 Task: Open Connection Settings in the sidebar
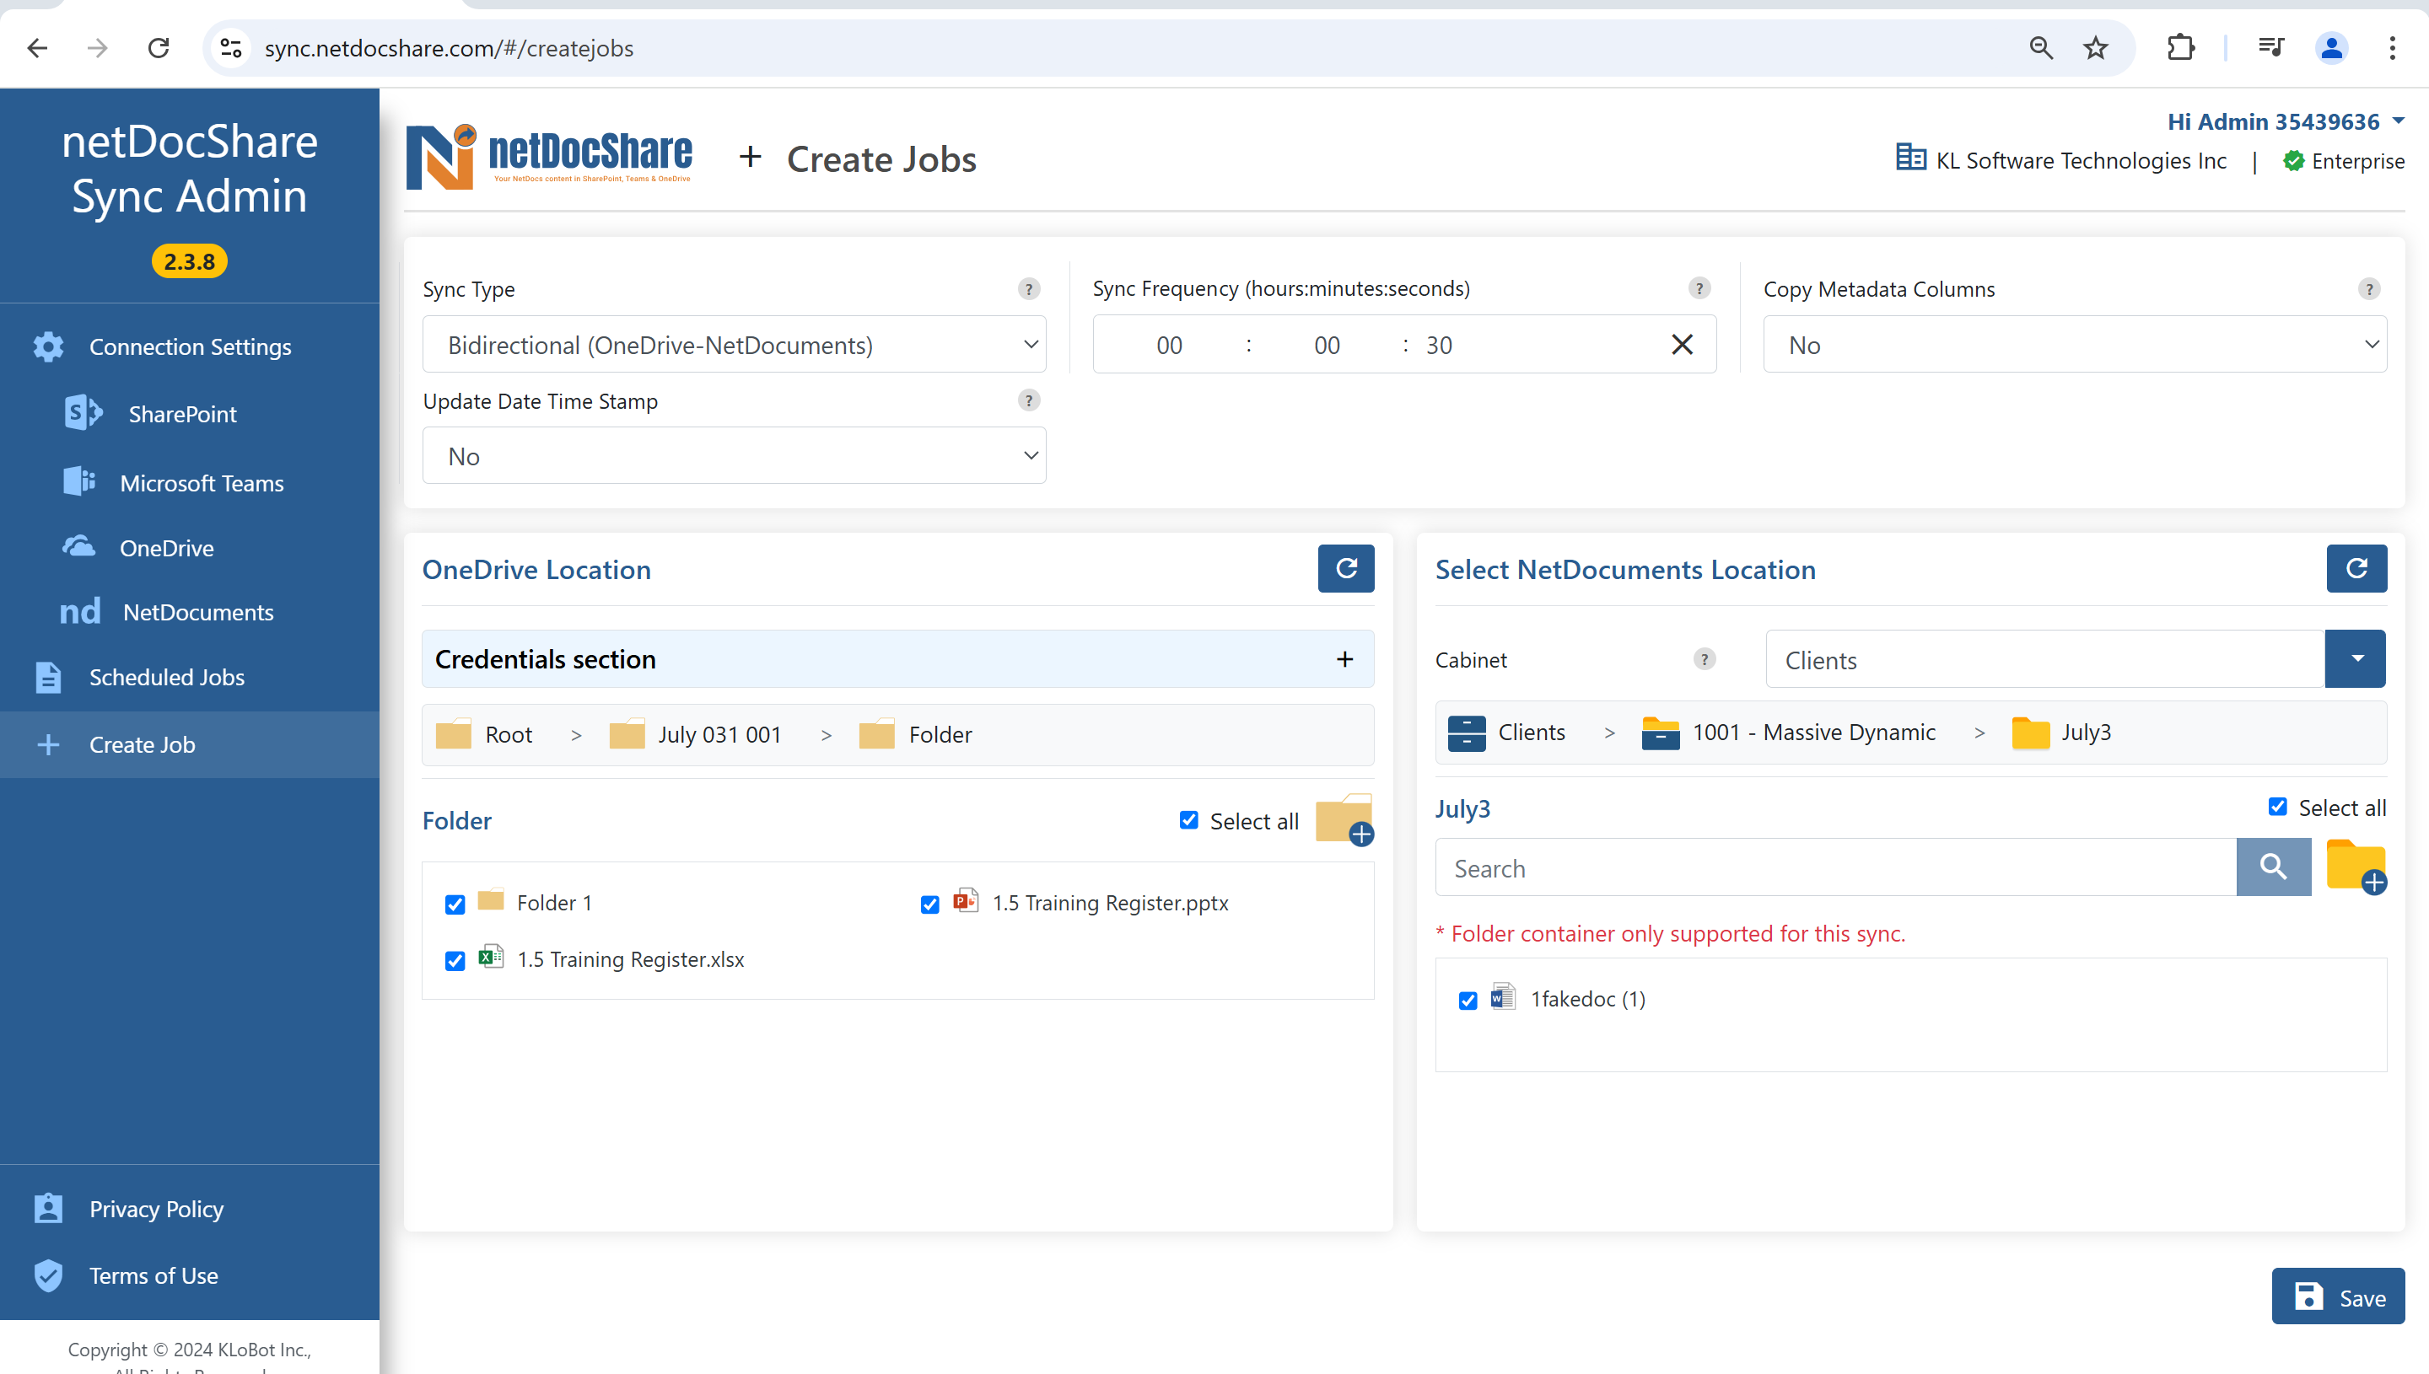190,346
